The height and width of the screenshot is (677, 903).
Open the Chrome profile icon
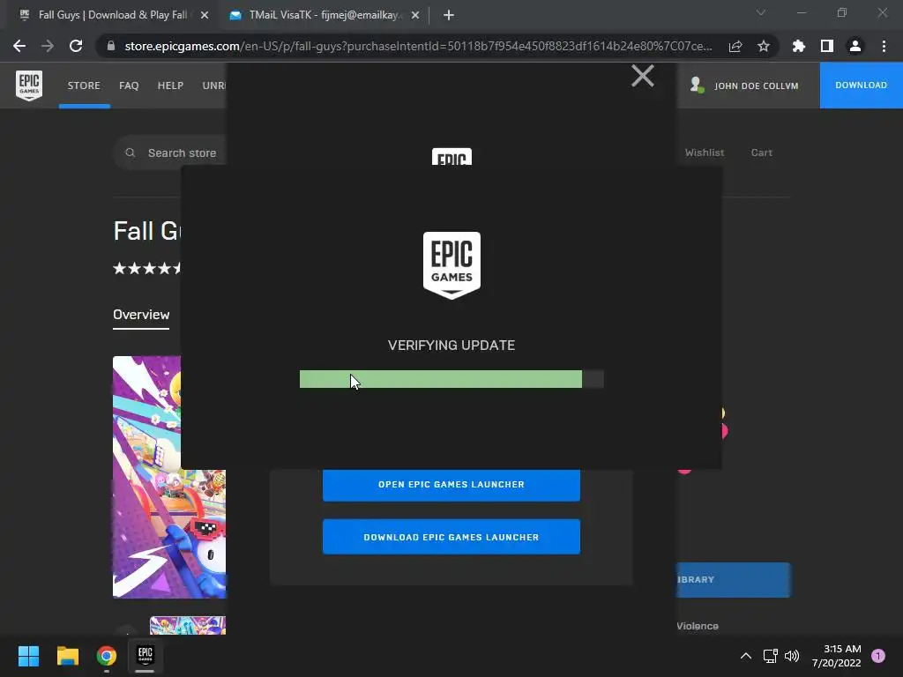[855, 46]
